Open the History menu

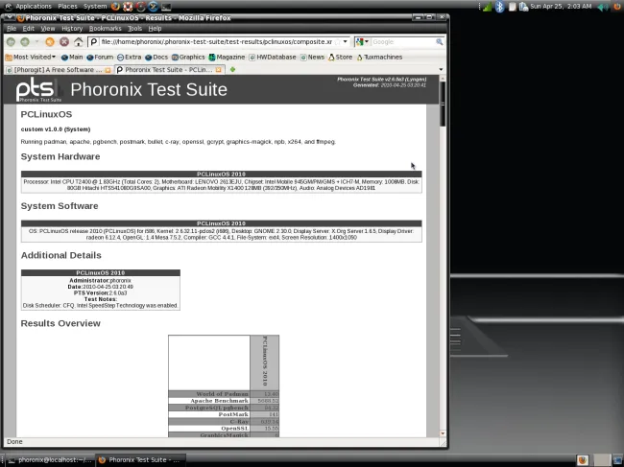click(x=72, y=29)
